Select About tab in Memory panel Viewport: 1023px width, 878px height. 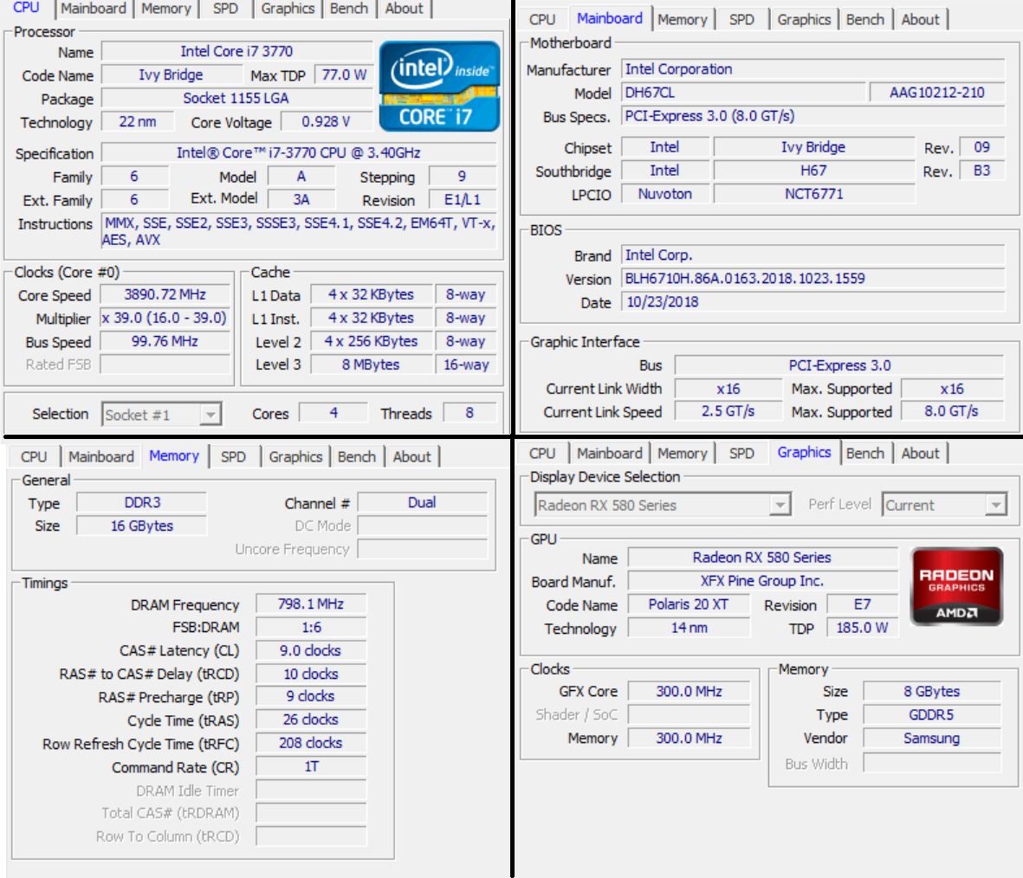point(411,456)
